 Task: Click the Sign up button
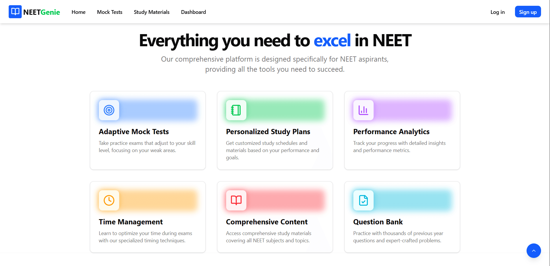click(528, 12)
